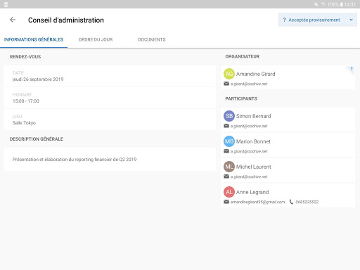Switch to Informations Générales tab
This screenshot has width=360, height=270.
pos(34,39)
